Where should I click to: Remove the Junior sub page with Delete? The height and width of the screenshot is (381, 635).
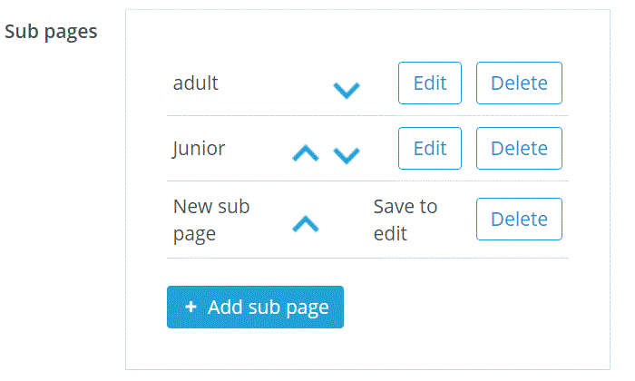tap(519, 149)
